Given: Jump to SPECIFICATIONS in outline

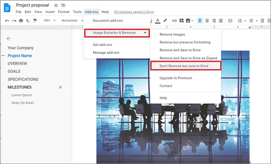Looking at the screenshot, I should (23, 79).
